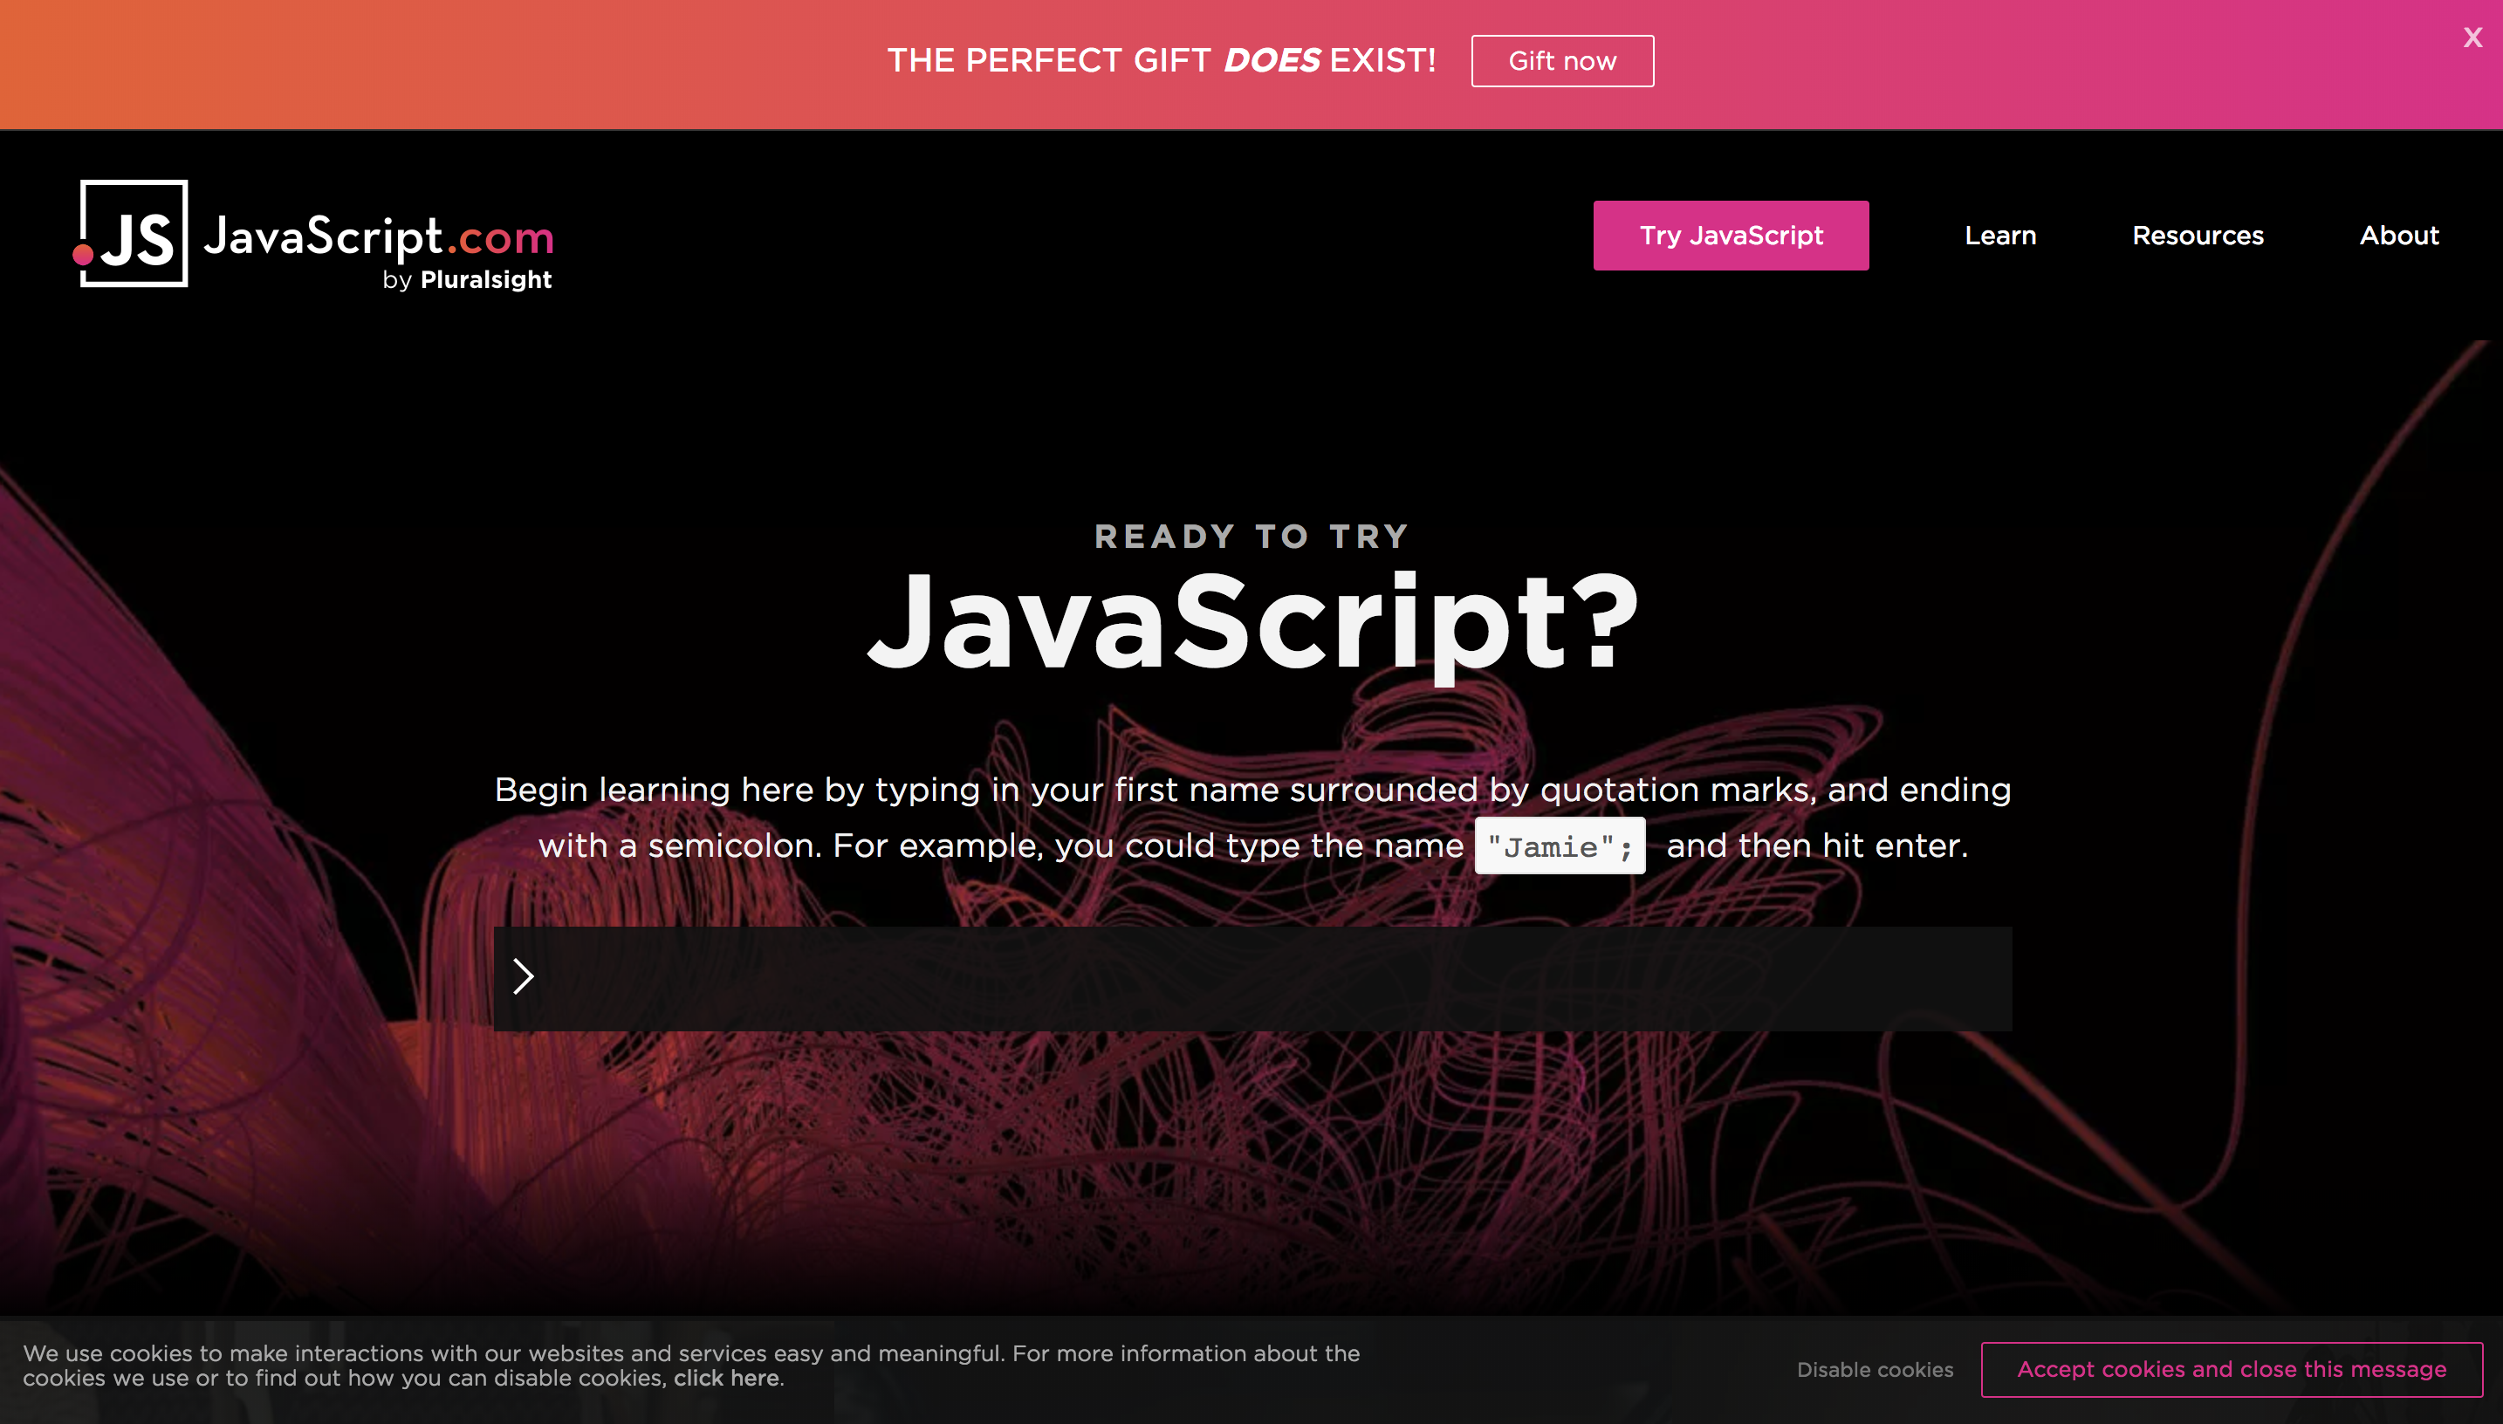Open the Resources menu item

[2198, 236]
